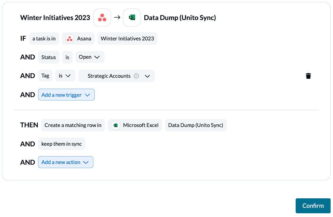Expand the Strategic Accounts tag dropdown chevron
The height and width of the screenshot is (217, 333).
pos(147,76)
